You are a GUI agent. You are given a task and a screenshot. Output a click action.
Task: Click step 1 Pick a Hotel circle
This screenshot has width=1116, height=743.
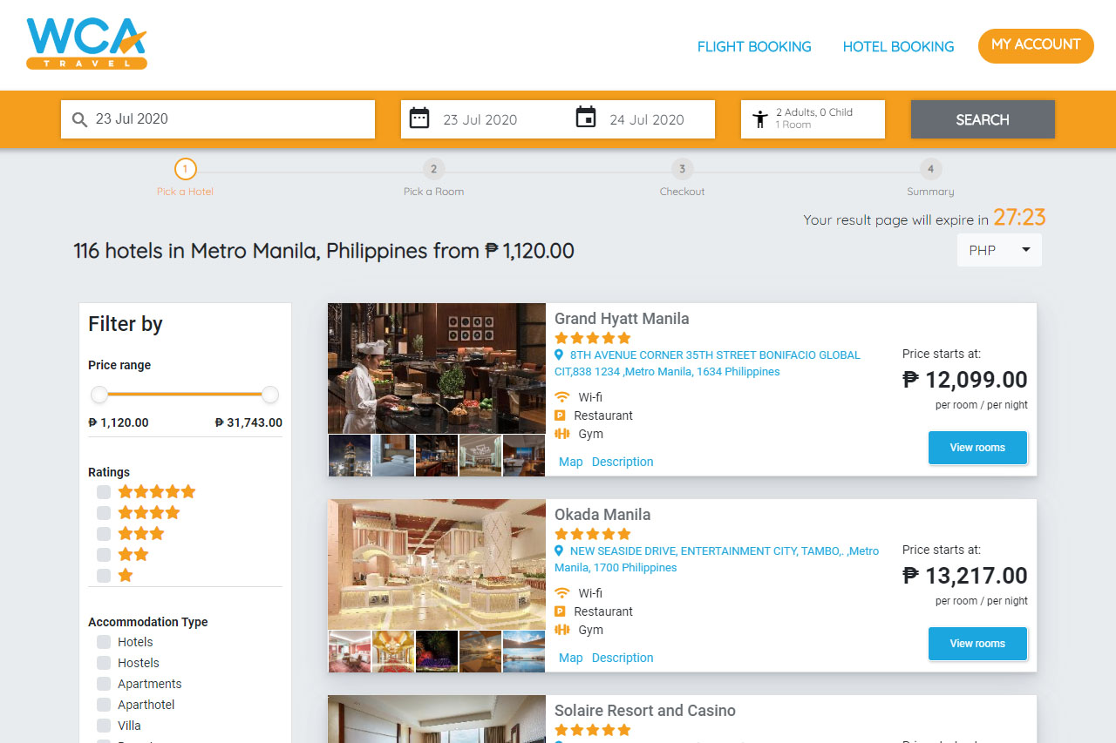point(185,169)
